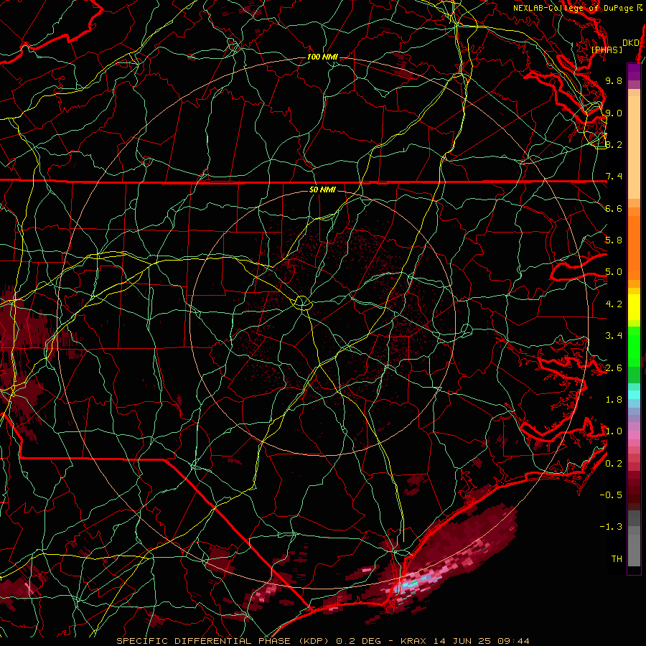Click the TH label on the color scale
The width and height of the screenshot is (646, 646).
pyautogui.click(x=617, y=559)
